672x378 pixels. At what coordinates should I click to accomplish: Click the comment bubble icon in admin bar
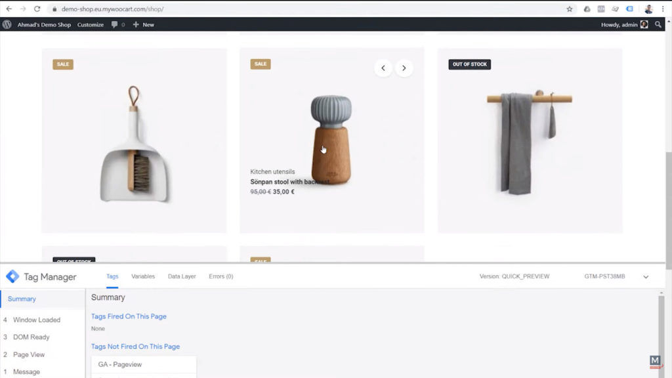coord(115,24)
